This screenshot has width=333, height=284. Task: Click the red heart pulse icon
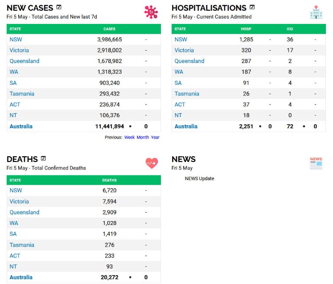coord(152,163)
